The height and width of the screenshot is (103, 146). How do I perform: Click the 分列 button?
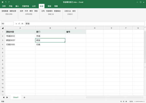(x=43, y=11)
